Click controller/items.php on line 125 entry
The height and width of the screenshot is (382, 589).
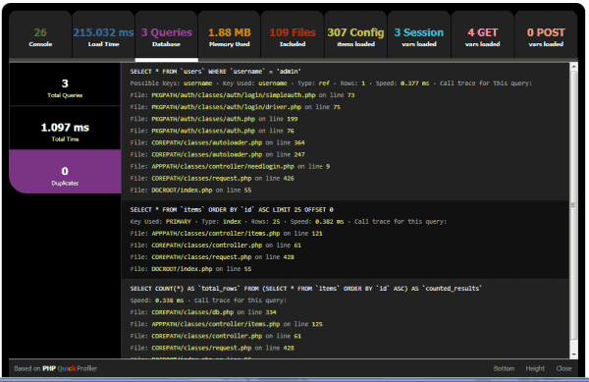click(226, 324)
